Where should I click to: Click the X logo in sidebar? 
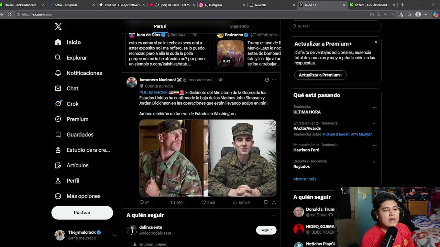pos(58,27)
